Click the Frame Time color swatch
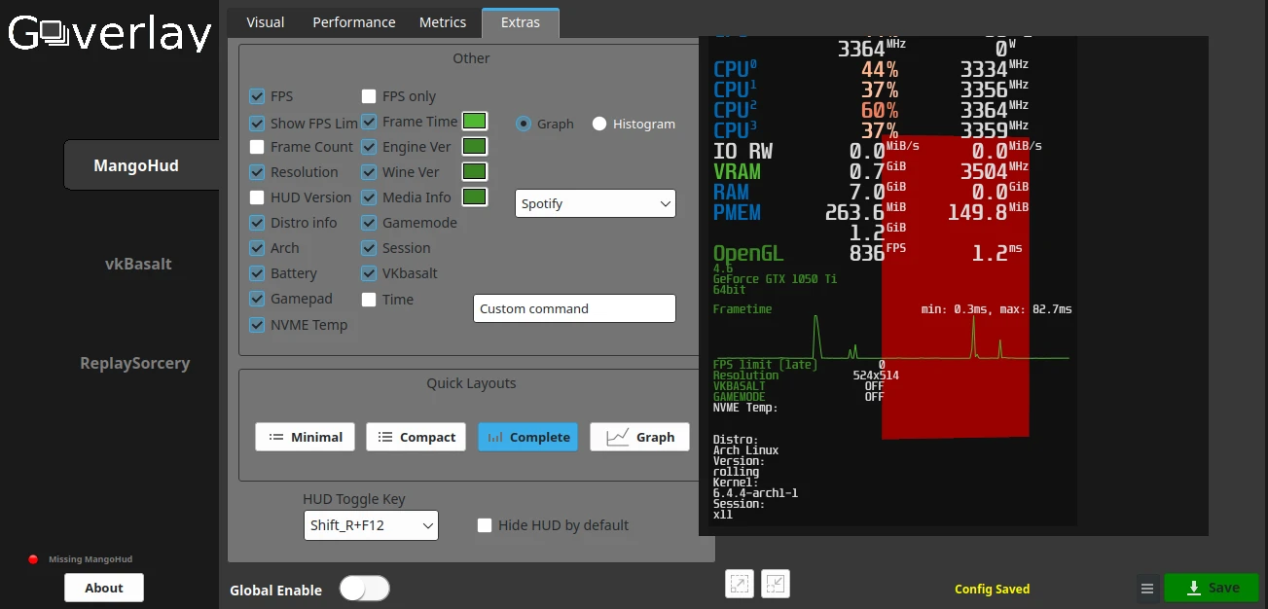 pos(474,122)
